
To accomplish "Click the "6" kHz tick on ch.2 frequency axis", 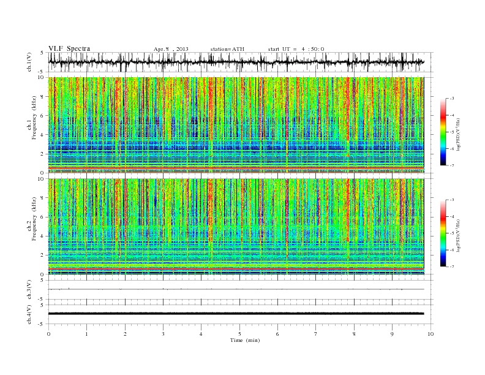I will point(42,217).
